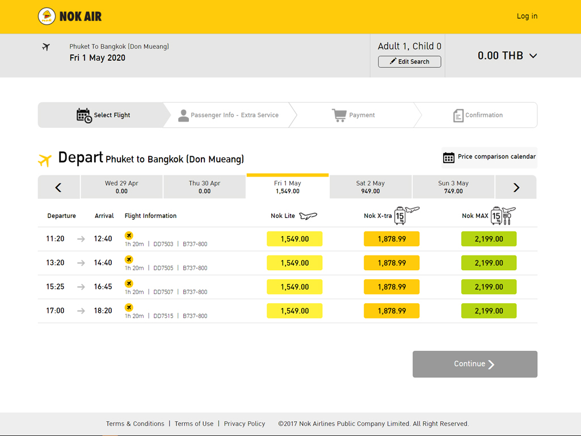Click the shopping cart Payment icon

(x=339, y=115)
